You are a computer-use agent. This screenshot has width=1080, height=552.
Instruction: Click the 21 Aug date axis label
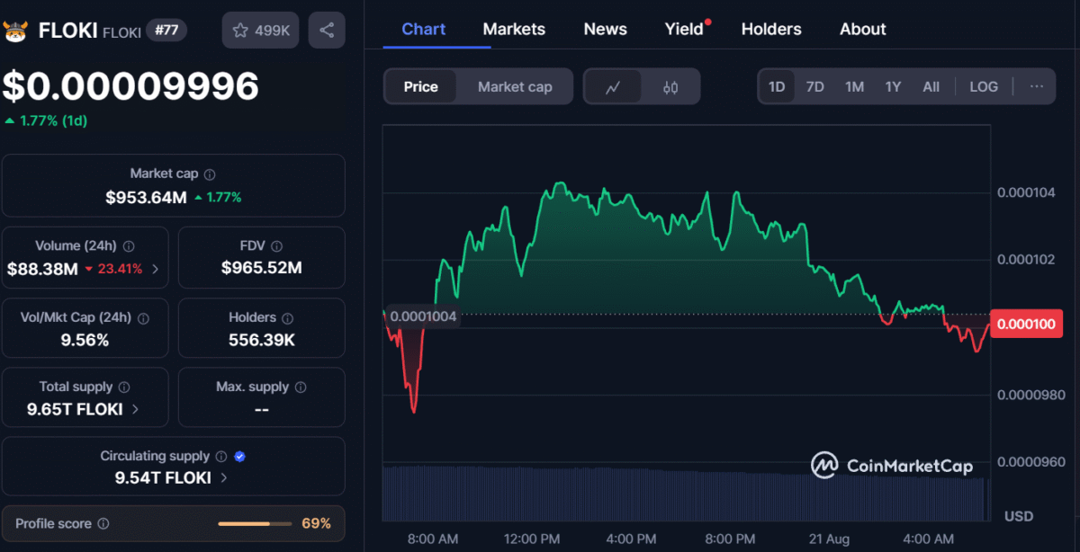828,539
